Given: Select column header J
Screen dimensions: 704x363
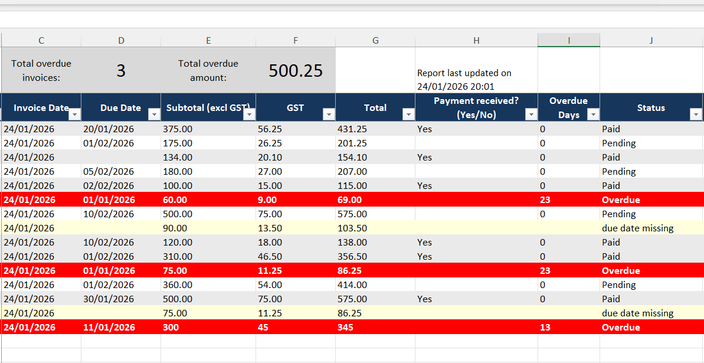Looking at the screenshot, I should (651, 40).
